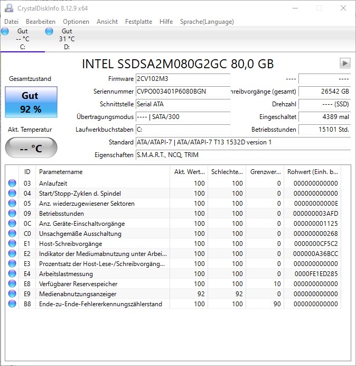Open the Festplatte menu
The height and width of the screenshot is (366, 356).
pyautogui.click(x=138, y=22)
